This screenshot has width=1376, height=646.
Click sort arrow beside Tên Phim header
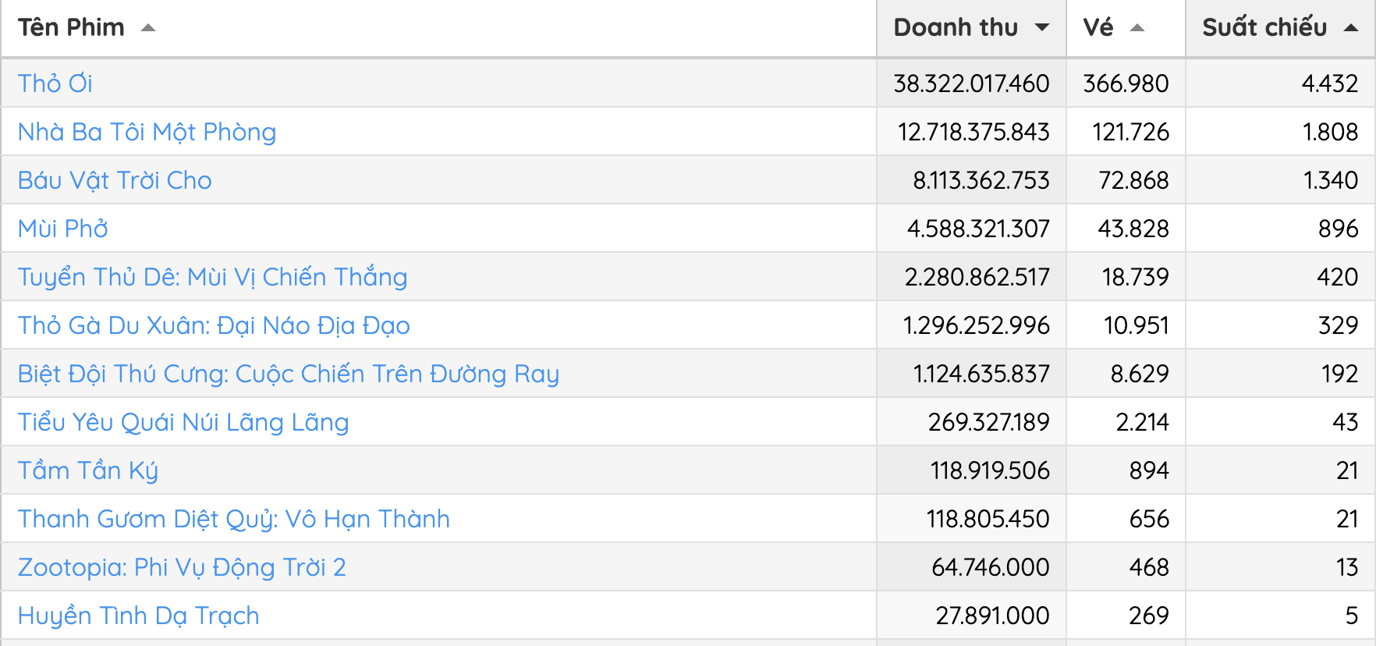[x=148, y=28]
